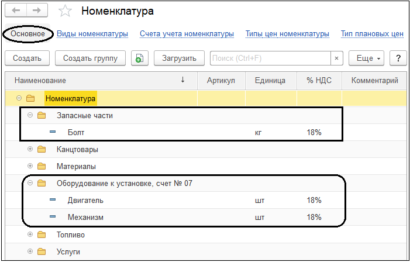Go forward with the right arrow
Screen dimensions: 410x262
(37, 11)
